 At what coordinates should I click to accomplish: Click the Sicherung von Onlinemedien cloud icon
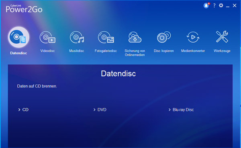pos(135,37)
